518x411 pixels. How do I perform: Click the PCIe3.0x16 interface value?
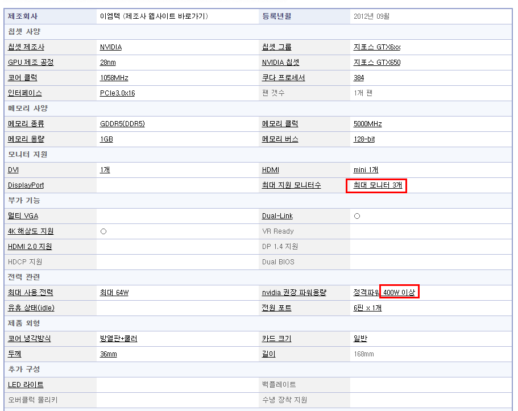pyautogui.click(x=118, y=93)
